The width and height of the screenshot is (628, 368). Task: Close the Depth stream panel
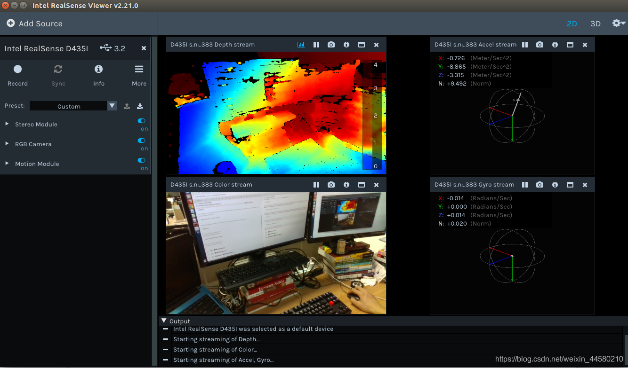pyautogui.click(x=376, y=45)
